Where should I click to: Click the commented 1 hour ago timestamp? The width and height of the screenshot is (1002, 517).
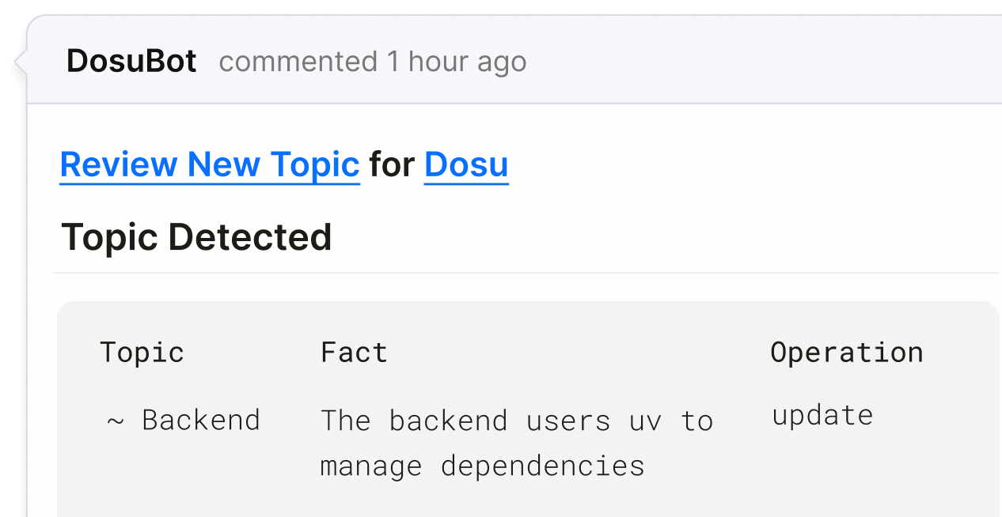[x=373, y=61]
